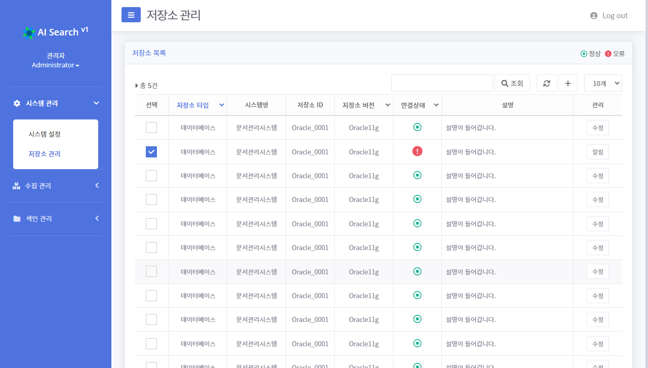The width and height of the screenshot is (648, 368).
Task: Tick the third row's selection checkbox
Action: (151, 176)
